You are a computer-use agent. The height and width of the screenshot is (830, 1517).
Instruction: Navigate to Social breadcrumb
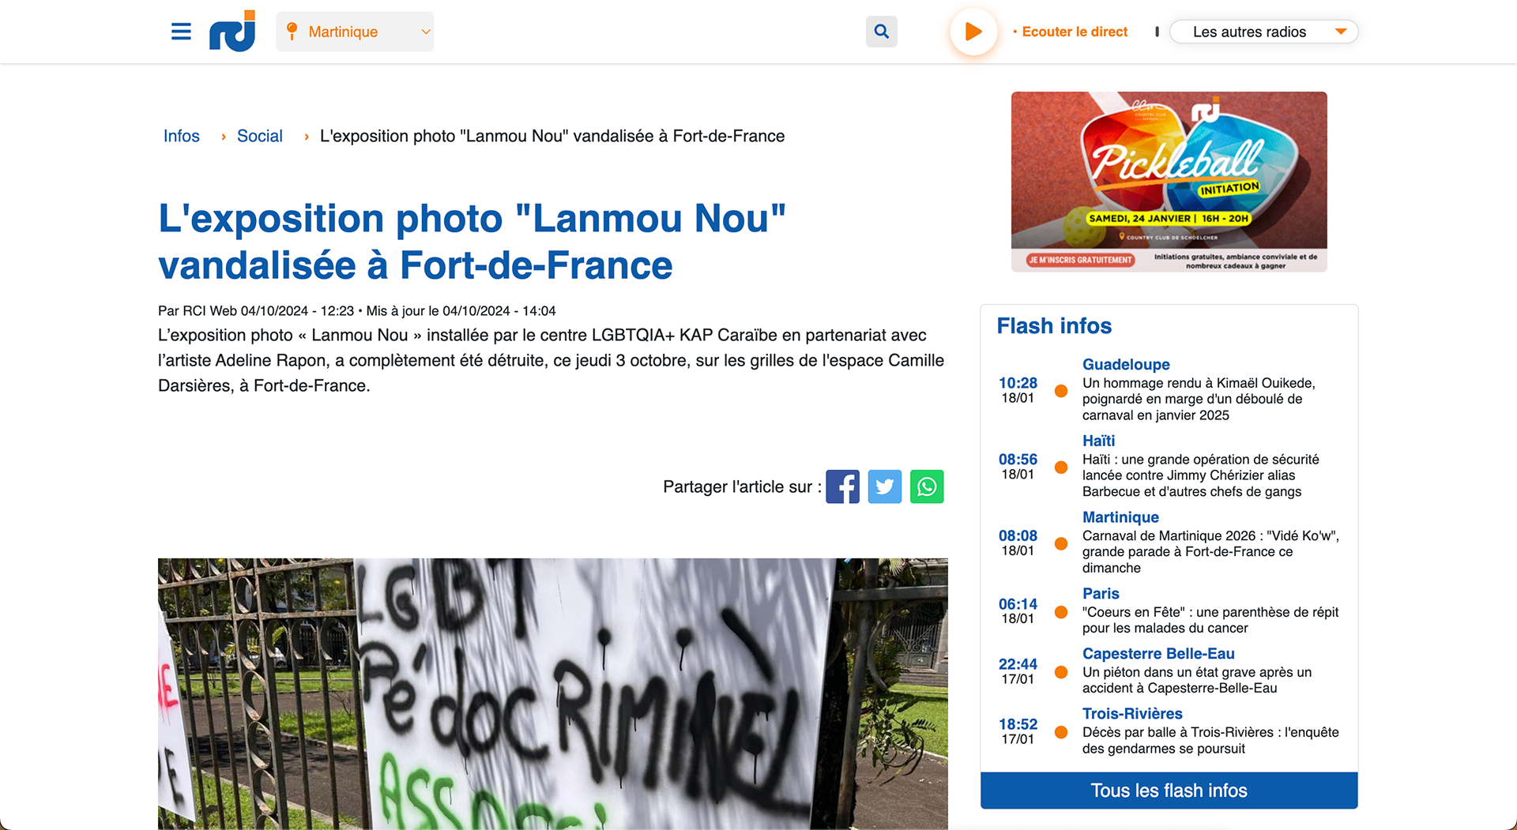coord(260,136)
